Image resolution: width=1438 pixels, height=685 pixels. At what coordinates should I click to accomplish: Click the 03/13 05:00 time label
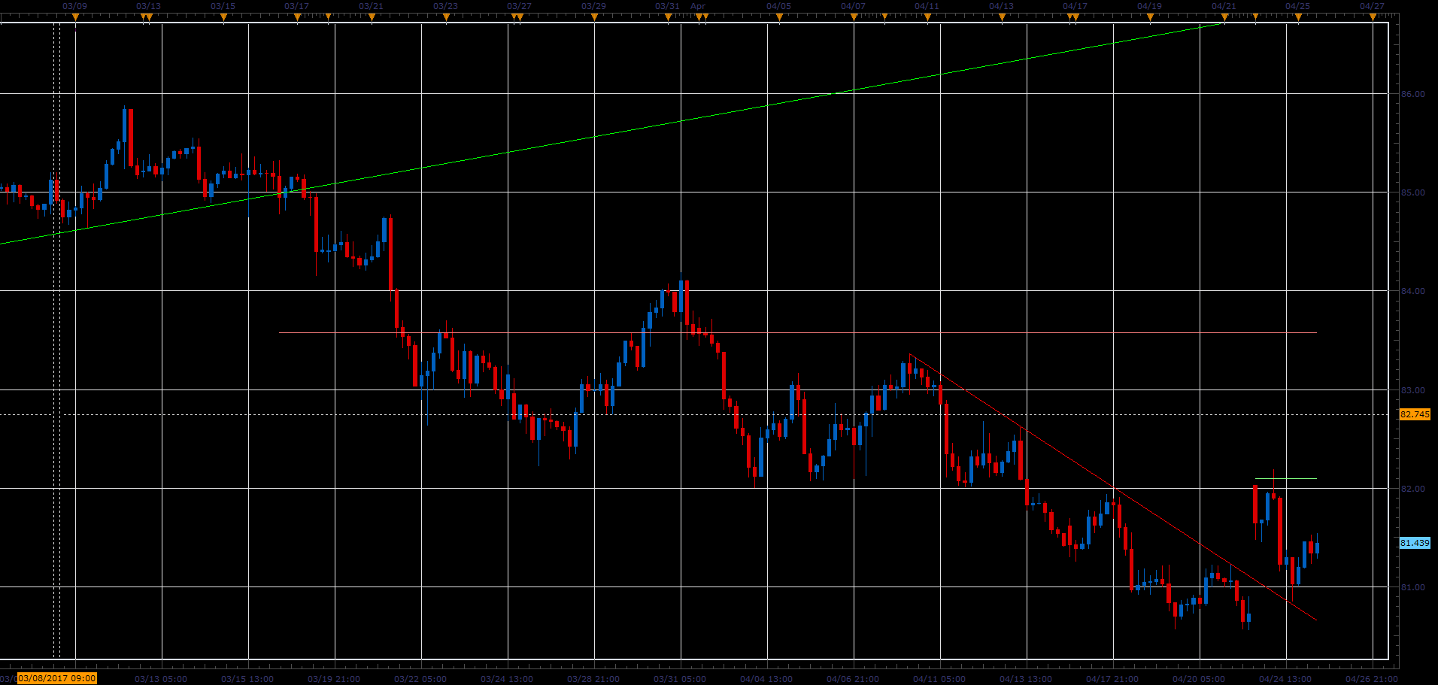161,679
